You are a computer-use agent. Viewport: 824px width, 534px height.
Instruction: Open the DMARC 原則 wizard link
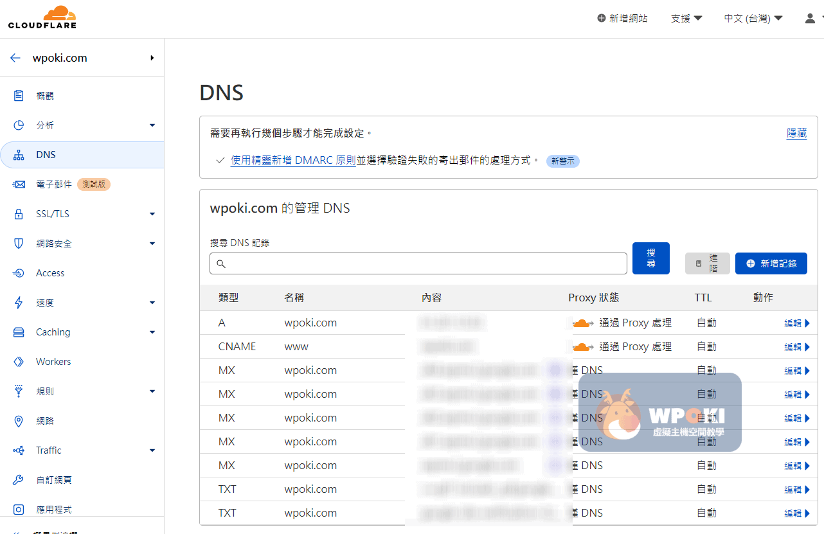tap(293, 160)
